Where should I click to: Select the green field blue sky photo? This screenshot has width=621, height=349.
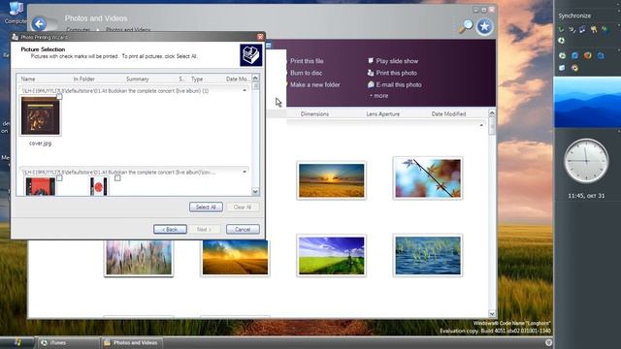pos(331,255)
